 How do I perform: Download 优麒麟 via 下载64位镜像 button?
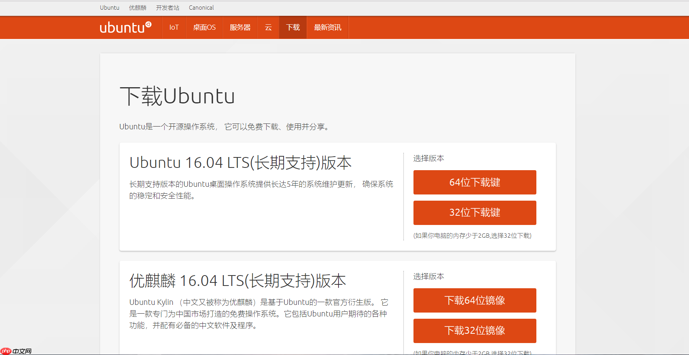click(x=475, y=300)
